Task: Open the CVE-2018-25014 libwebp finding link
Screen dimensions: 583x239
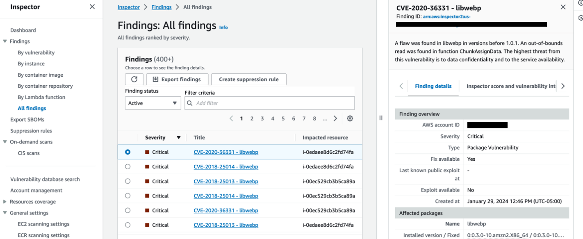Action: [x=226, y=166]
